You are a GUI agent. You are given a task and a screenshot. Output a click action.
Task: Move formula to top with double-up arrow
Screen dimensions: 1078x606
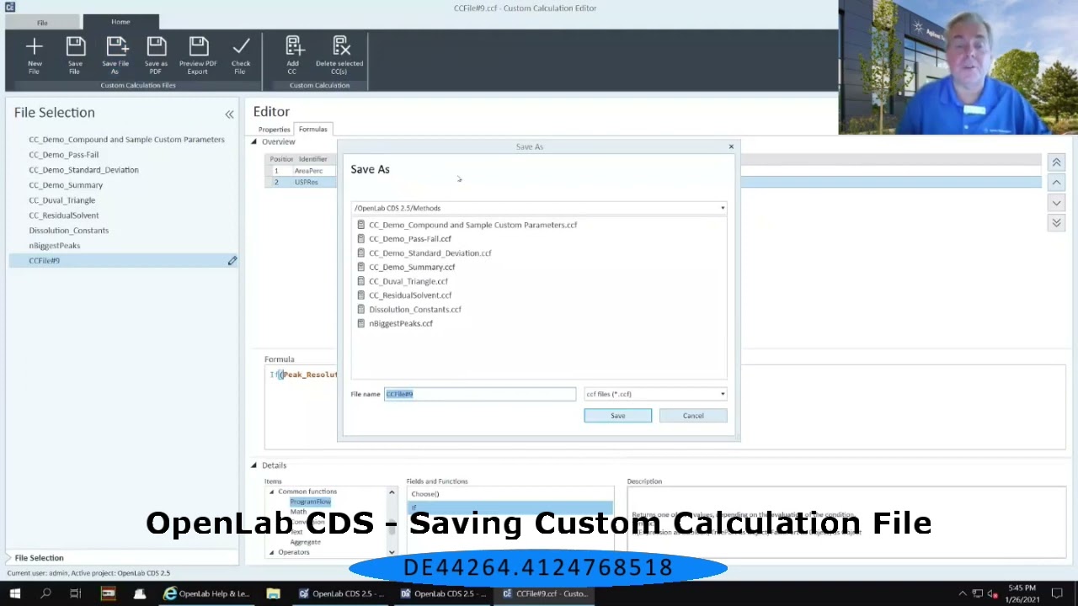pos(1056,162)
